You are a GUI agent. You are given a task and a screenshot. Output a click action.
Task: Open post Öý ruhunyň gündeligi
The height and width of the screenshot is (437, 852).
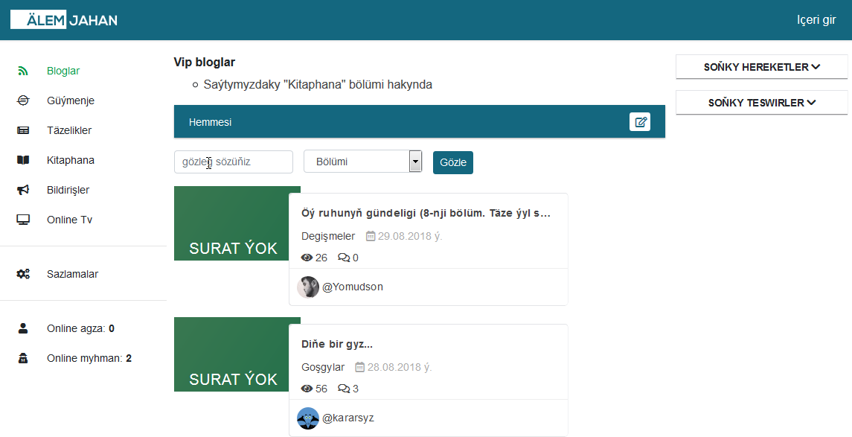pos(426,213)
